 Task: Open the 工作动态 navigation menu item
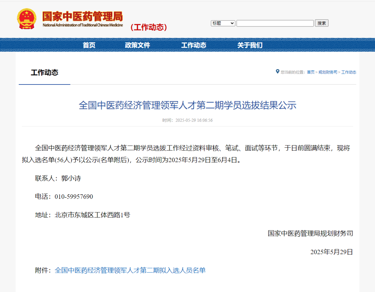pyautogui.click(x=194, y=45)
